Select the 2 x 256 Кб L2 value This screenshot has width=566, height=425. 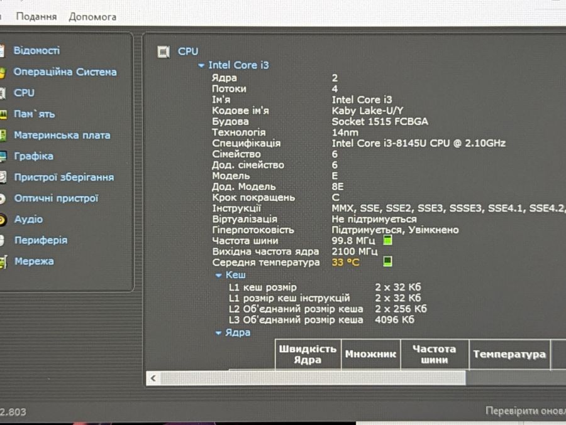click(x=401, y=309)
